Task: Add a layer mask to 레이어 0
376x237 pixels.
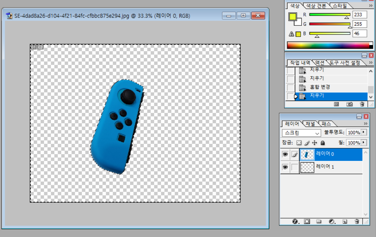Action: [x=307, y=222]
